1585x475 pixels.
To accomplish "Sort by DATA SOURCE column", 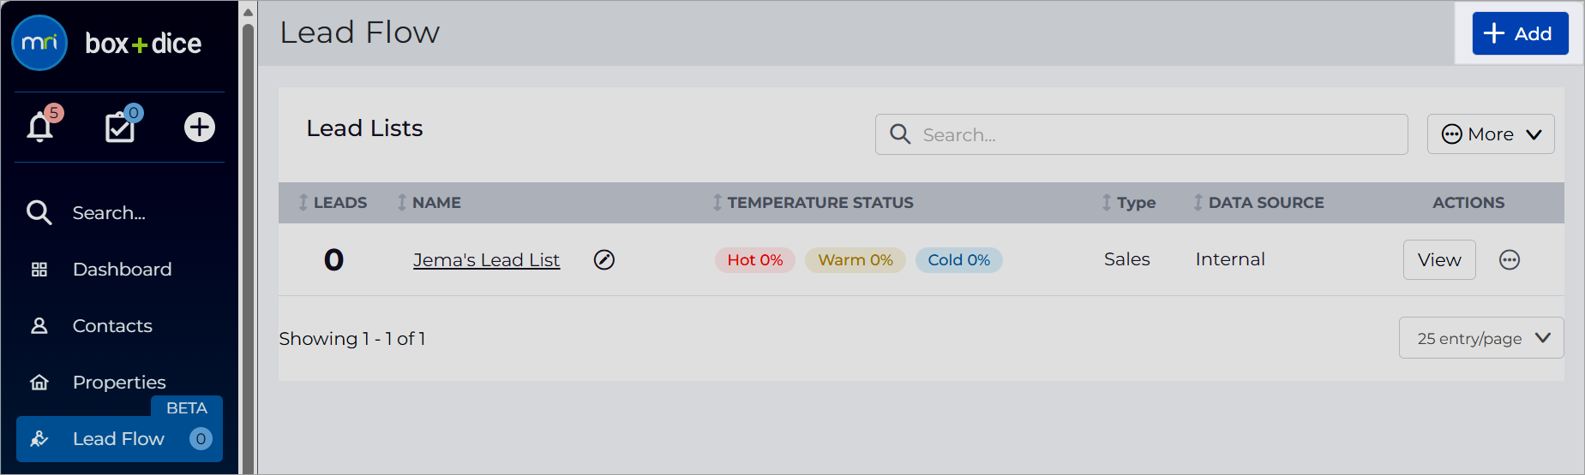I will [1258, 203].
